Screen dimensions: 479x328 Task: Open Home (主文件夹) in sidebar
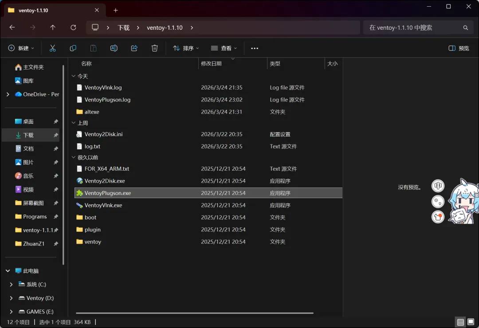[x=30, y=67]
